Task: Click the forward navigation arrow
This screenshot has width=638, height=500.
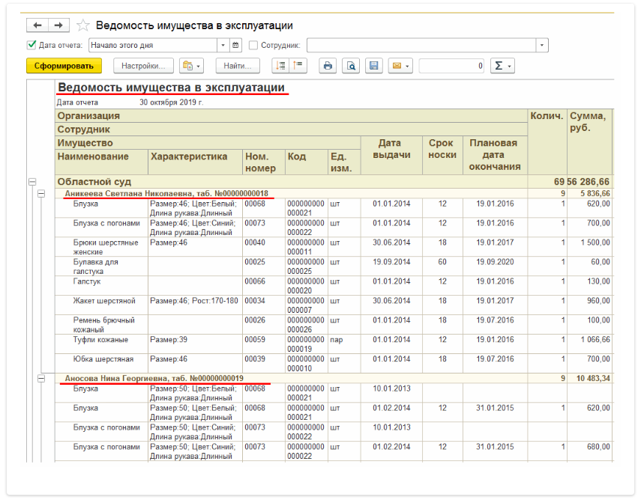Action: [58, 25]
